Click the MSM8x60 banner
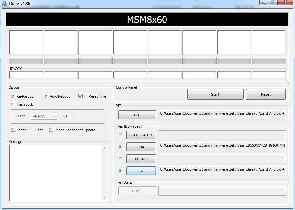This screenshot has width=295, height=210. pos(147,20)
